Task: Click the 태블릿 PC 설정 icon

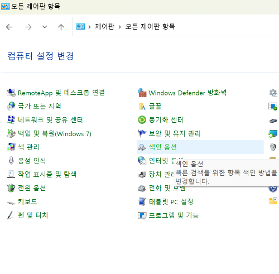Action: click(142, 201)
